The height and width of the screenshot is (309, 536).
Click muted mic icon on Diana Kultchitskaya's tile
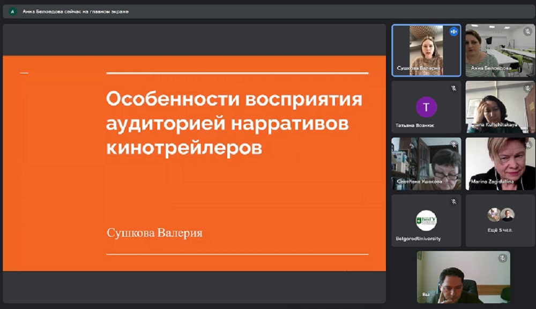(x=527, y=88)
